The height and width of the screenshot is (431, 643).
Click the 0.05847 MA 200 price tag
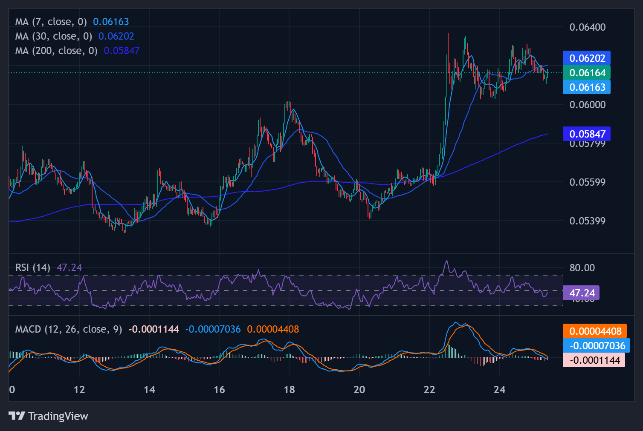click(x=587, y=134)
